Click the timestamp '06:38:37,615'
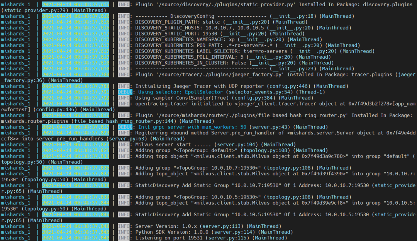417x241 pixels. click(x=92, y=5)
